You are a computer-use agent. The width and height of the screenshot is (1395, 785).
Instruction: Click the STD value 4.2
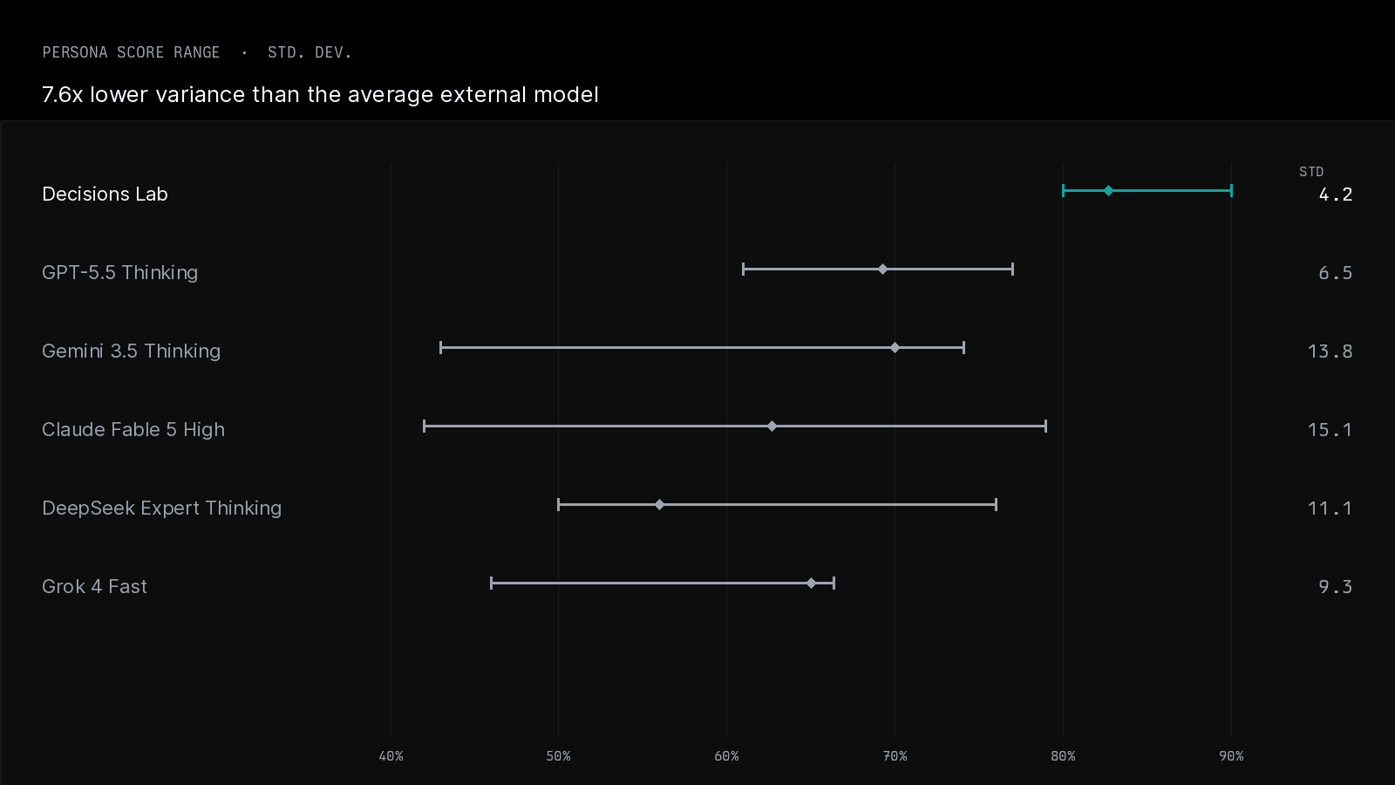tap(1336, 195)
